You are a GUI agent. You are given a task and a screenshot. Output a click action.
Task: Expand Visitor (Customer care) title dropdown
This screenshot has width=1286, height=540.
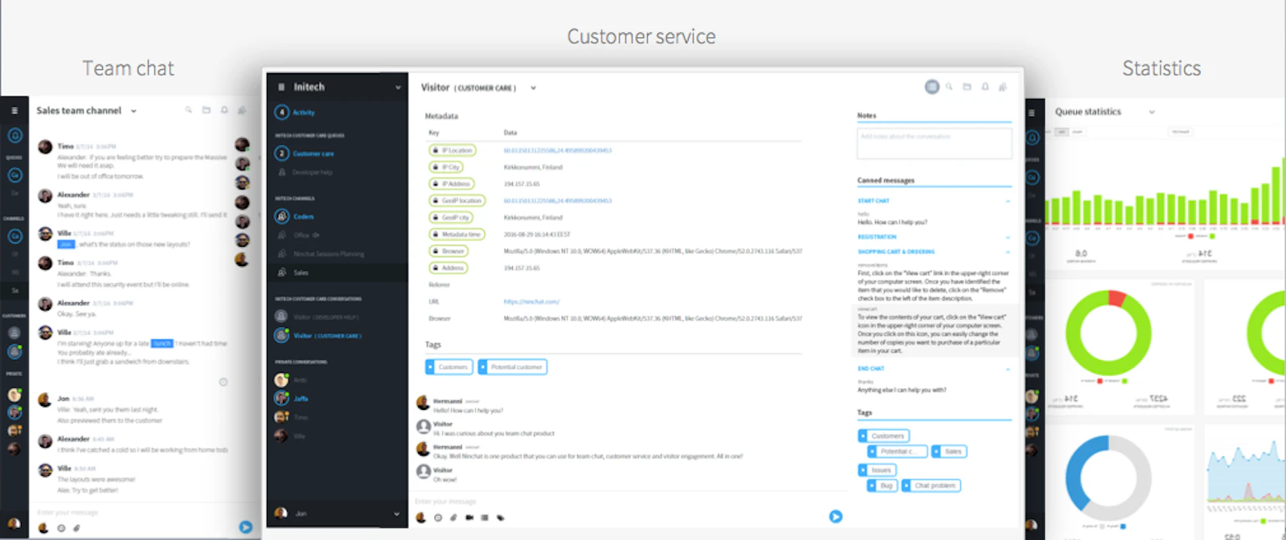tap(533, 88)
